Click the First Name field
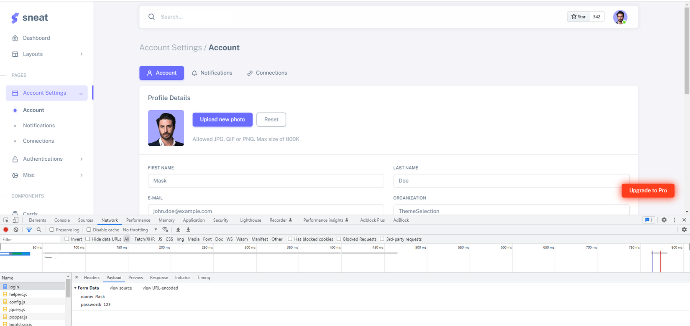 [x=266, y=181]
